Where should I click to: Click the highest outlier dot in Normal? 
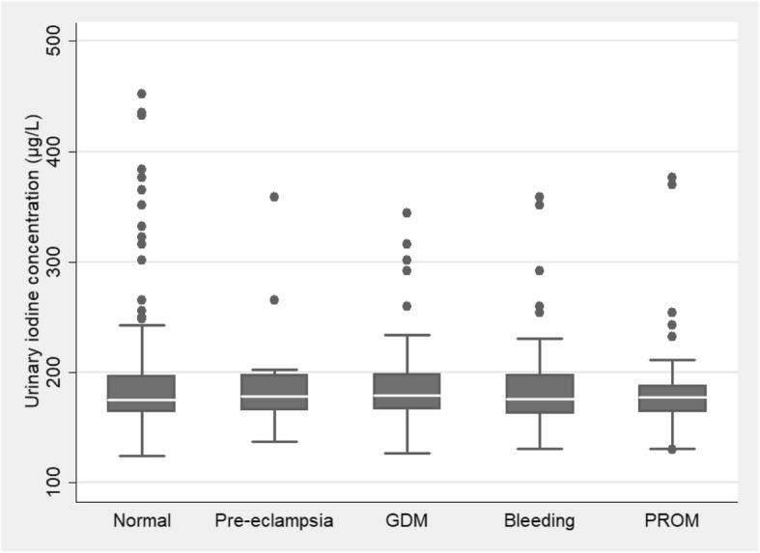tap(142, 94)
